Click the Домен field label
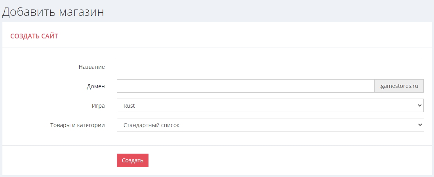Image resolution: width=434 pixels, height=177 pixels. (x=96, y=86)
